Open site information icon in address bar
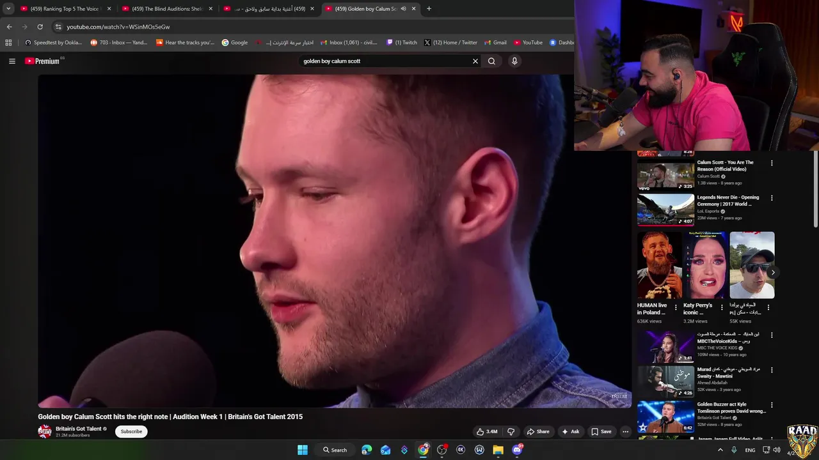 [58, 27]
